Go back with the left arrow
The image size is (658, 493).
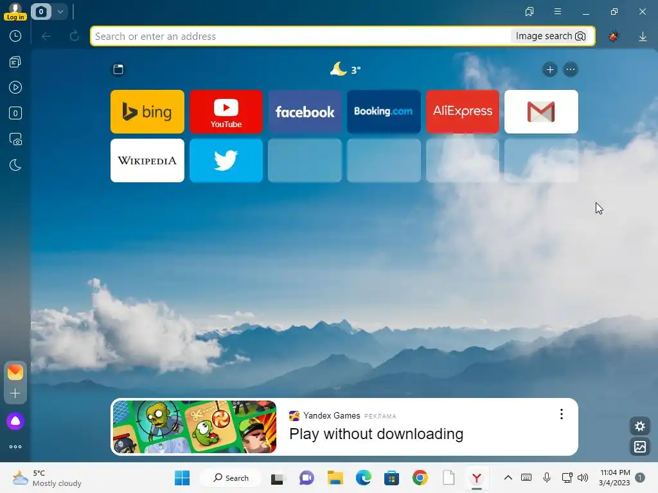46,37
